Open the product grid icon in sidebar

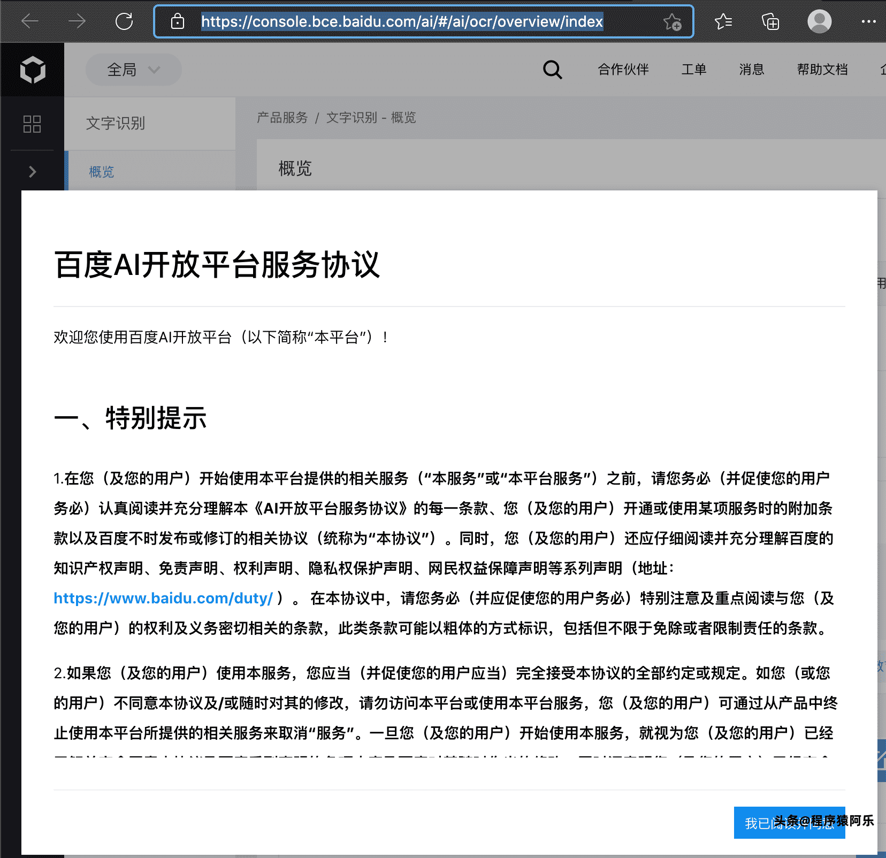point(32,124)
